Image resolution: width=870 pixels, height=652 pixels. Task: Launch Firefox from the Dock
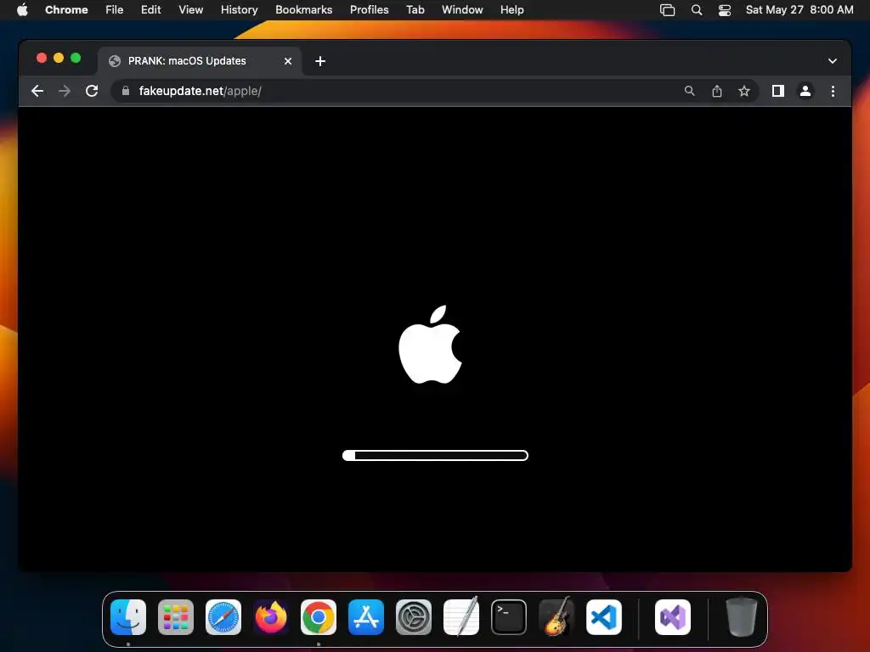[x=271, y=617]
